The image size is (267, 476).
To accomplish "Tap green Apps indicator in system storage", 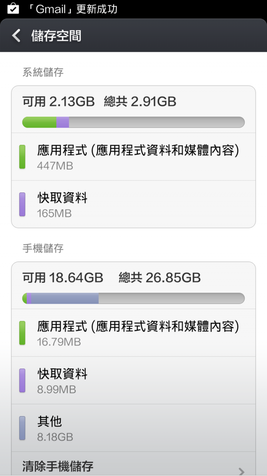I will [22, 157].
